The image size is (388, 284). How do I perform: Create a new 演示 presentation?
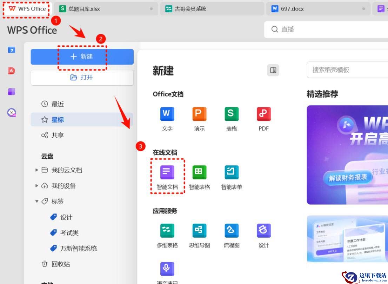pos(200,119)
